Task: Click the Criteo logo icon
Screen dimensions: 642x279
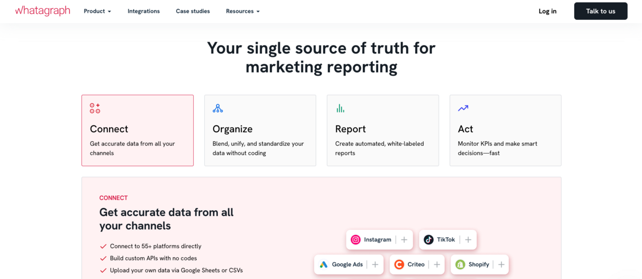Action: coord(399,265)
